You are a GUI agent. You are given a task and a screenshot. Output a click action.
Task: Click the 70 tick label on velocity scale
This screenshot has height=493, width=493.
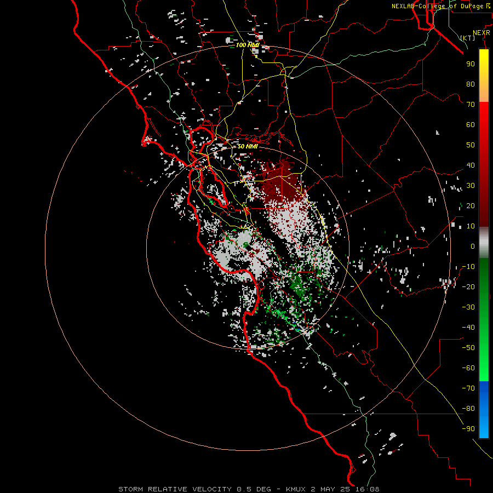tap(471, 105)
